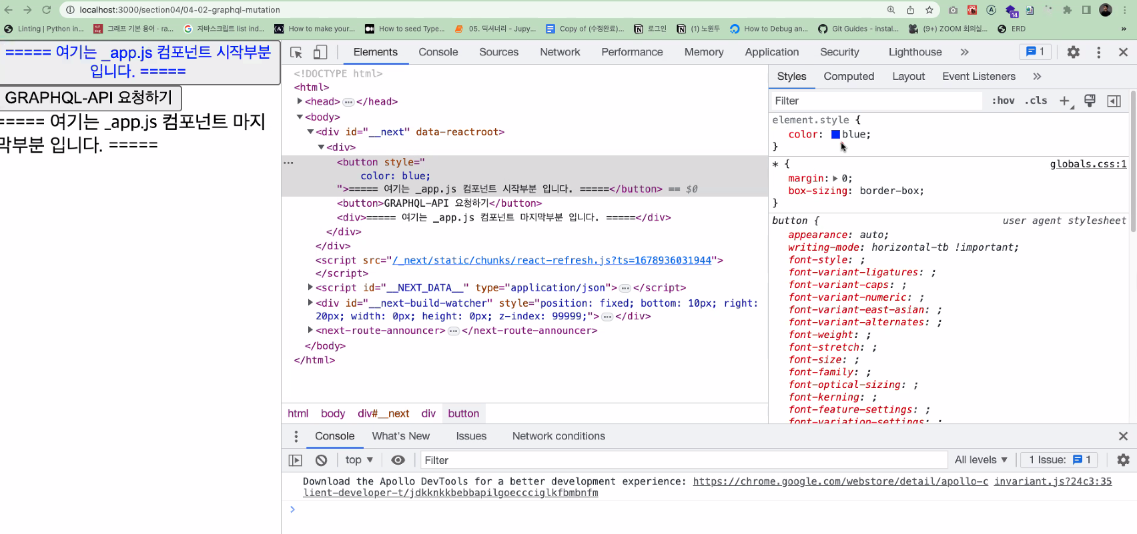Select the body breadcrumb
The image size is (1137, 534).
pos(333,413)
